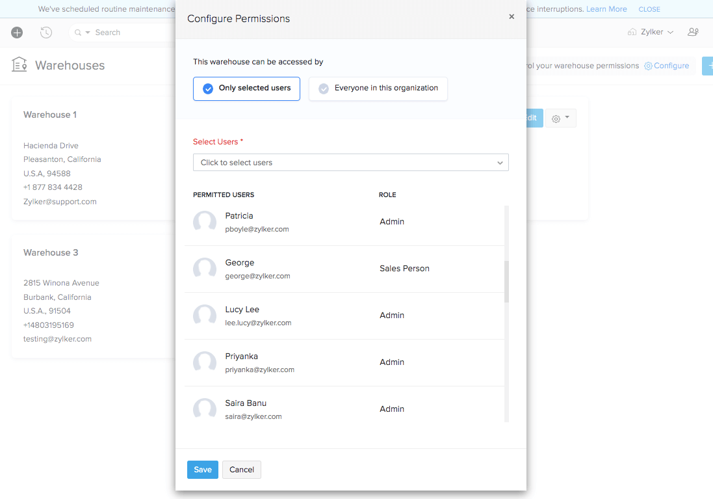Save the permission configuration

click(202, 469)
